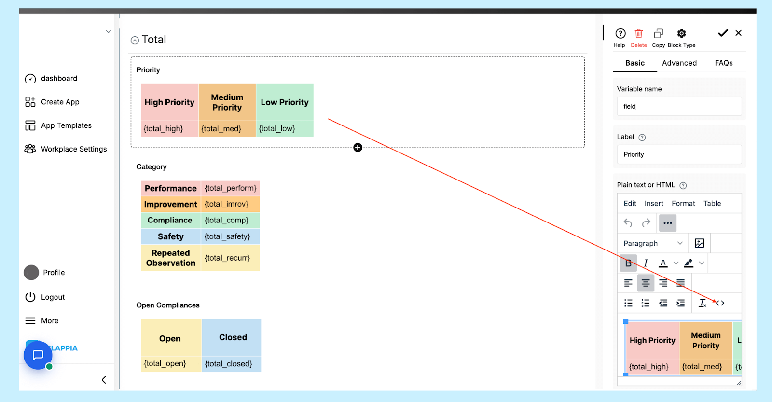Viewport: 772px width, 402px height.
Task: Delete the selected block via trash icon
Action: coord(638,34)
